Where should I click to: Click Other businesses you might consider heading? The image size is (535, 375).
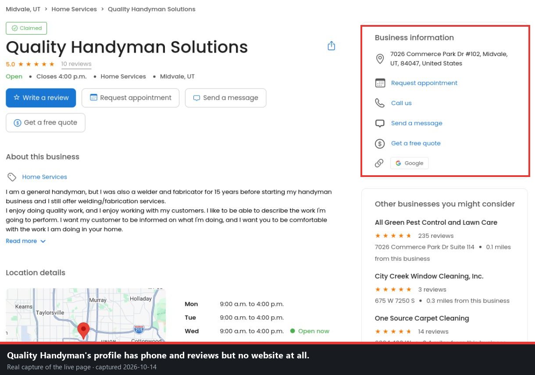pos(445,204)
